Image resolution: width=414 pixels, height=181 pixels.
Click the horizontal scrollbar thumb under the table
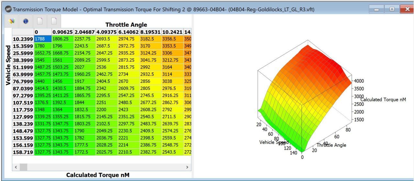pos(24,167)
